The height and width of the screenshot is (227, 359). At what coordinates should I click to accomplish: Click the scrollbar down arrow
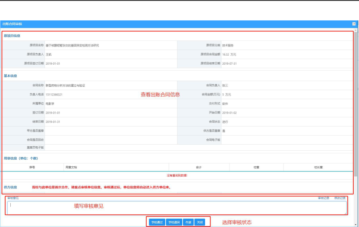tap(356, 225)
